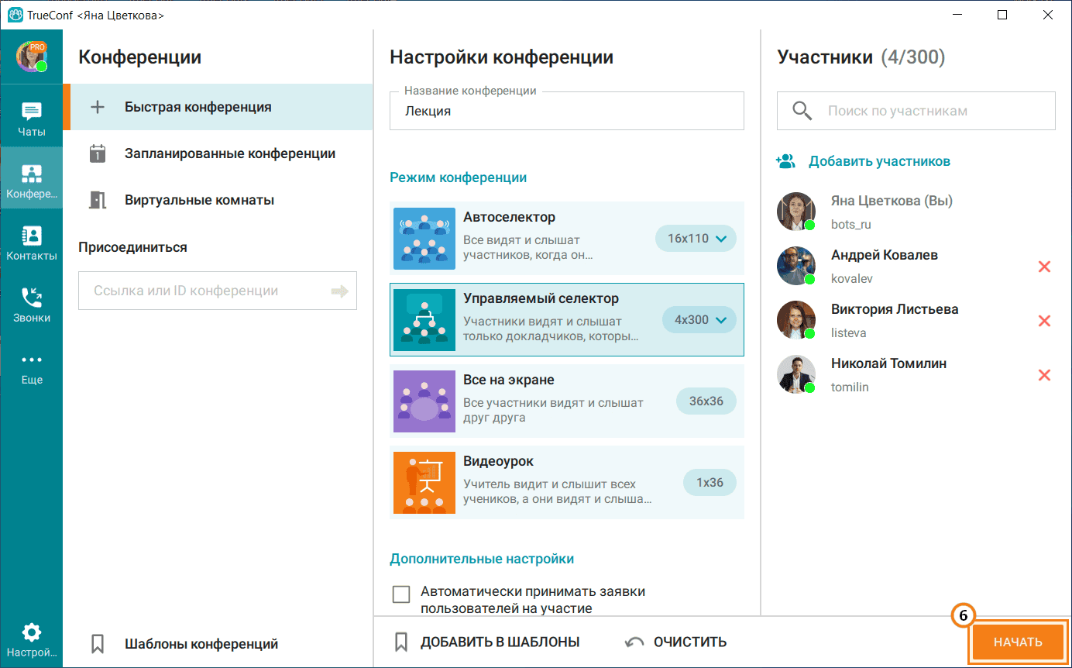This screenshot has width=1072, height=668.
Task: Click the Автоселектор mode thumbnail
Action: [424, 239]
